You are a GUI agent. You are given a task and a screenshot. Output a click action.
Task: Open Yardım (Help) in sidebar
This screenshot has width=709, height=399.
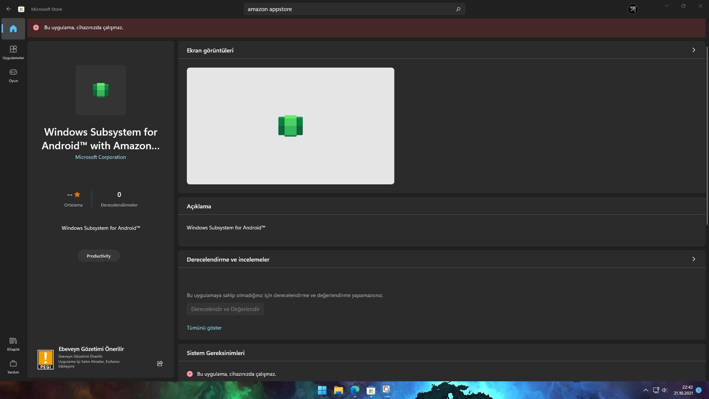click(x=13, y=366)
